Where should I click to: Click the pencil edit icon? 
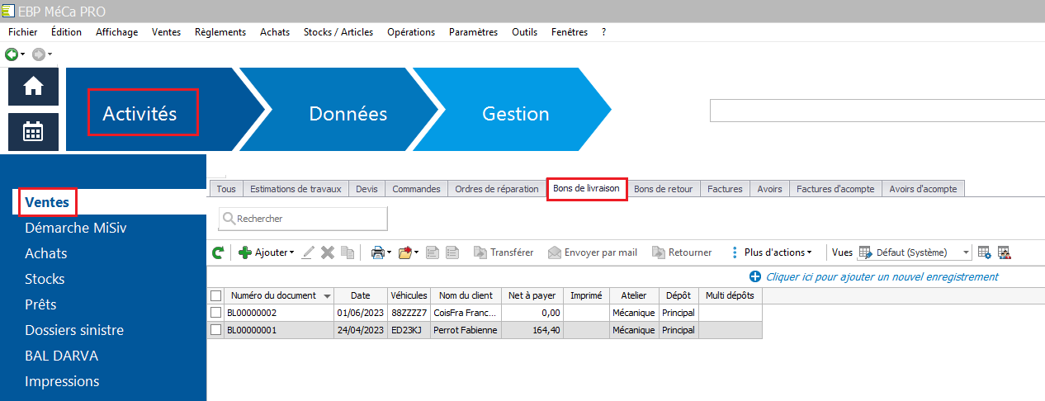tap(308, 252)
